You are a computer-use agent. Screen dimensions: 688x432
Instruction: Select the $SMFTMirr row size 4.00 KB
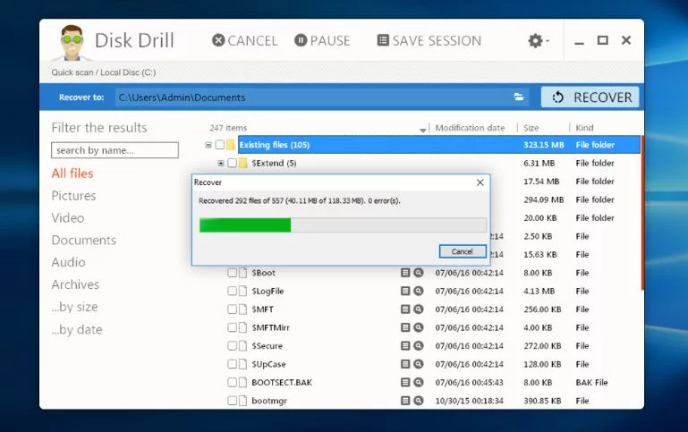(x=538, y=327)
